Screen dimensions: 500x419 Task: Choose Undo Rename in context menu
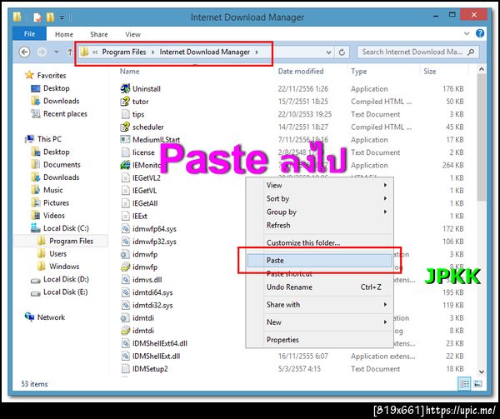(319, 287)
